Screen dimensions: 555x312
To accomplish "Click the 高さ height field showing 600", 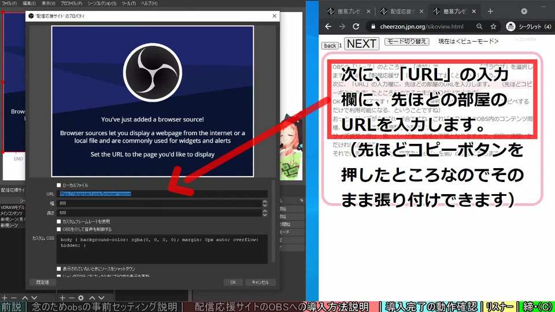I will [x=160, y=213].
